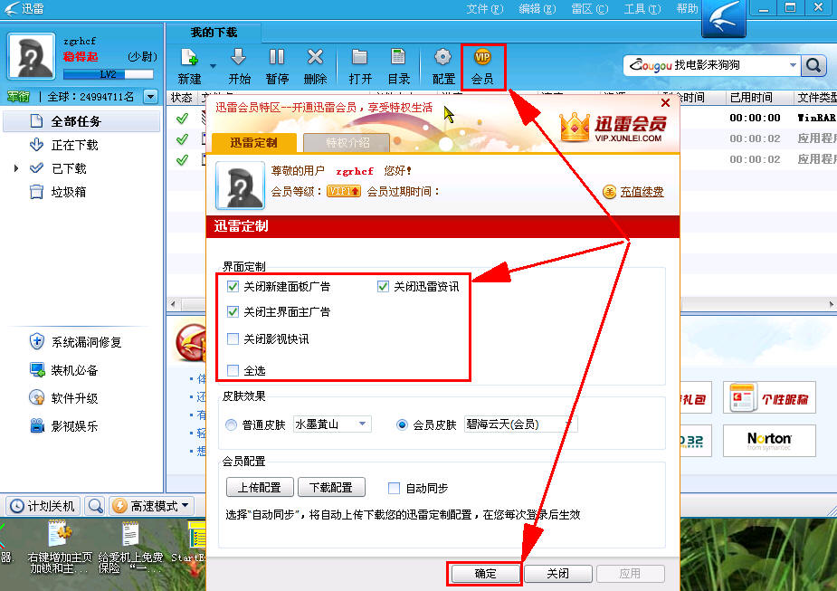Click the task list scroll right arrow
The width and height of the screenshot is (837, 591).
tap(832, 304)
